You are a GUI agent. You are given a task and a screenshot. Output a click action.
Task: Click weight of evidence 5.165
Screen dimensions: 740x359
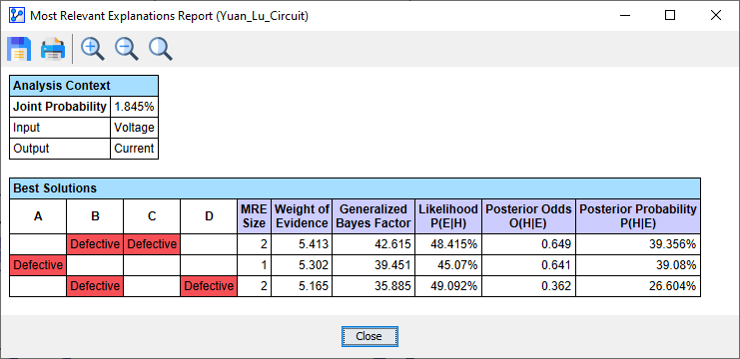[x=302, y=286]
